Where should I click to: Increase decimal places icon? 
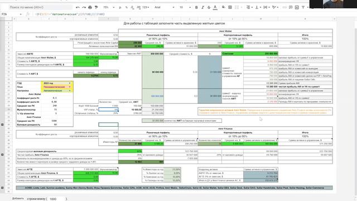[x=138, y=7]
